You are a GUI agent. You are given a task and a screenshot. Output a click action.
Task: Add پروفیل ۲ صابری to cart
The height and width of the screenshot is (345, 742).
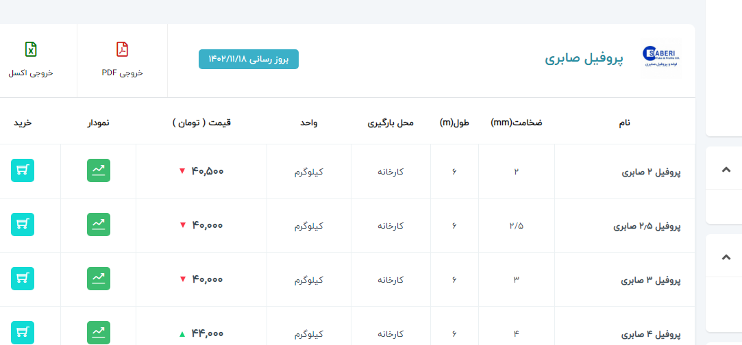coord(23,170)
